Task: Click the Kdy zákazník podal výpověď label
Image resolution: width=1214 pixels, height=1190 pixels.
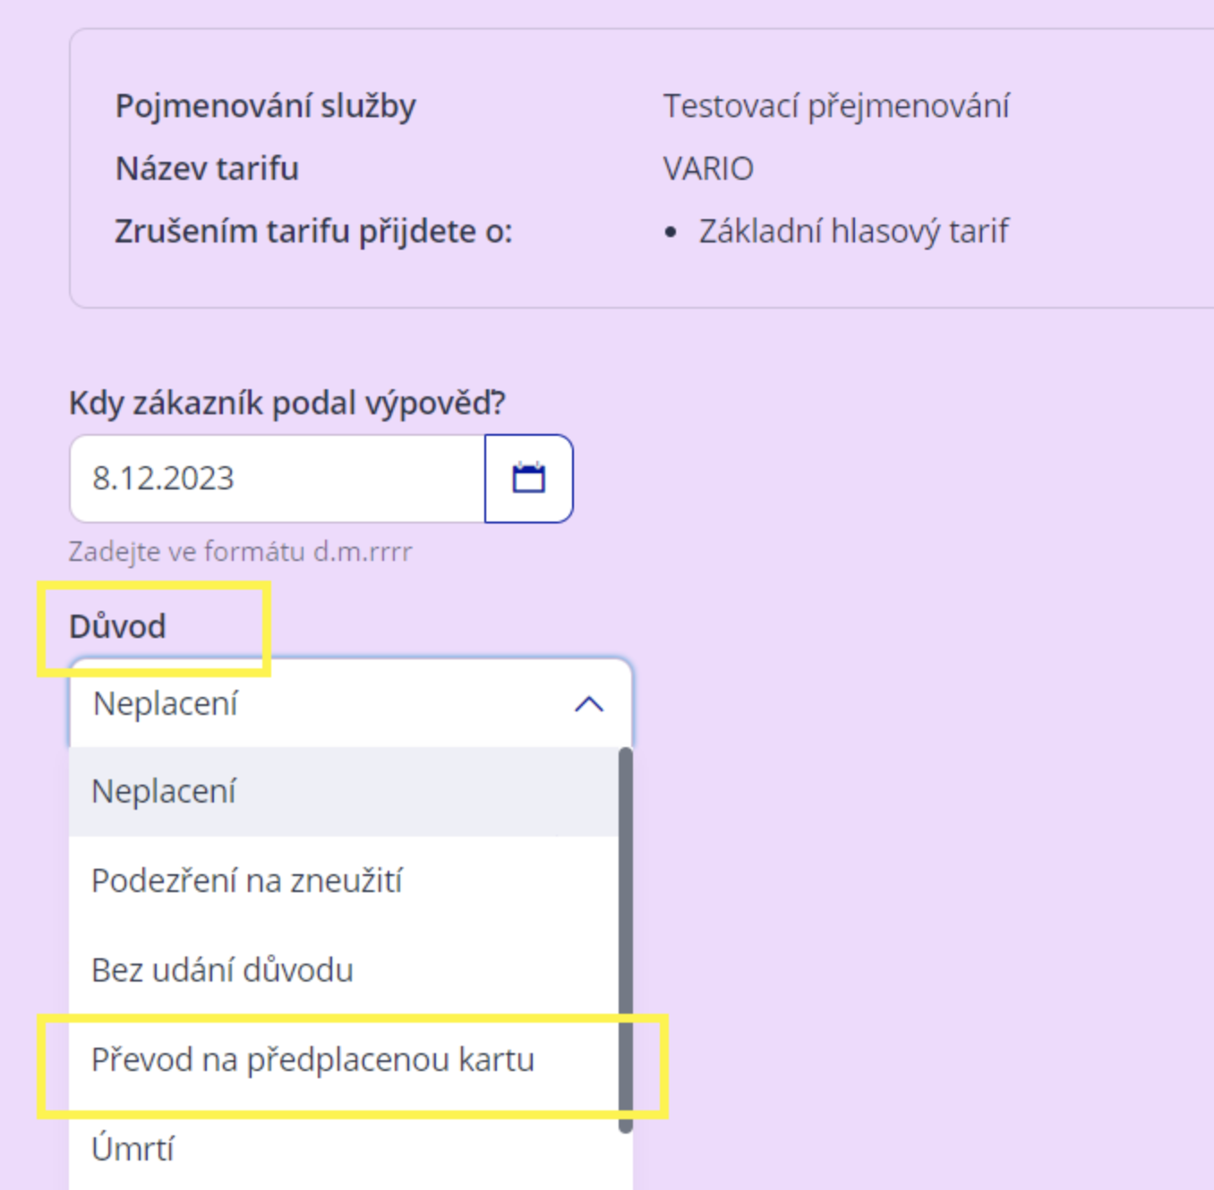Action: [x=287, y=404]
